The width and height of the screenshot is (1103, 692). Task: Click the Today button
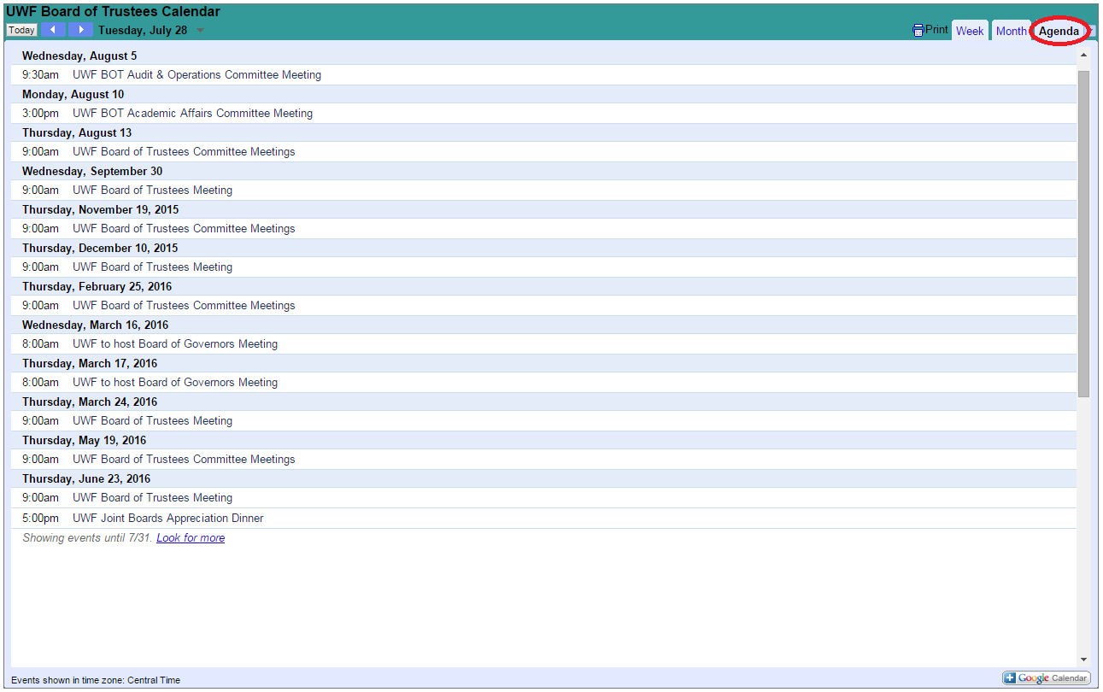(21, 30)
